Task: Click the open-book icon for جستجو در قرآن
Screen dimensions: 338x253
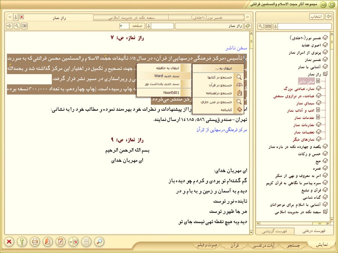Action: [x=239, y=85]
